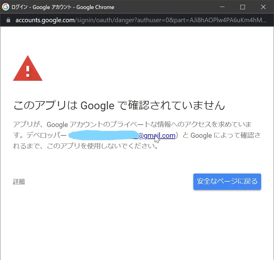
Task: Click the Google logo in title bar
Action: 6,7
